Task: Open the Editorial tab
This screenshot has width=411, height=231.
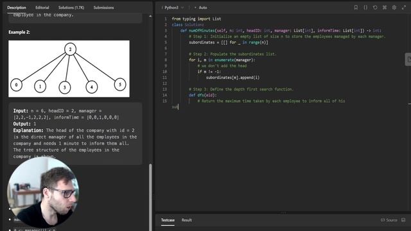Action: click(42, 8)
